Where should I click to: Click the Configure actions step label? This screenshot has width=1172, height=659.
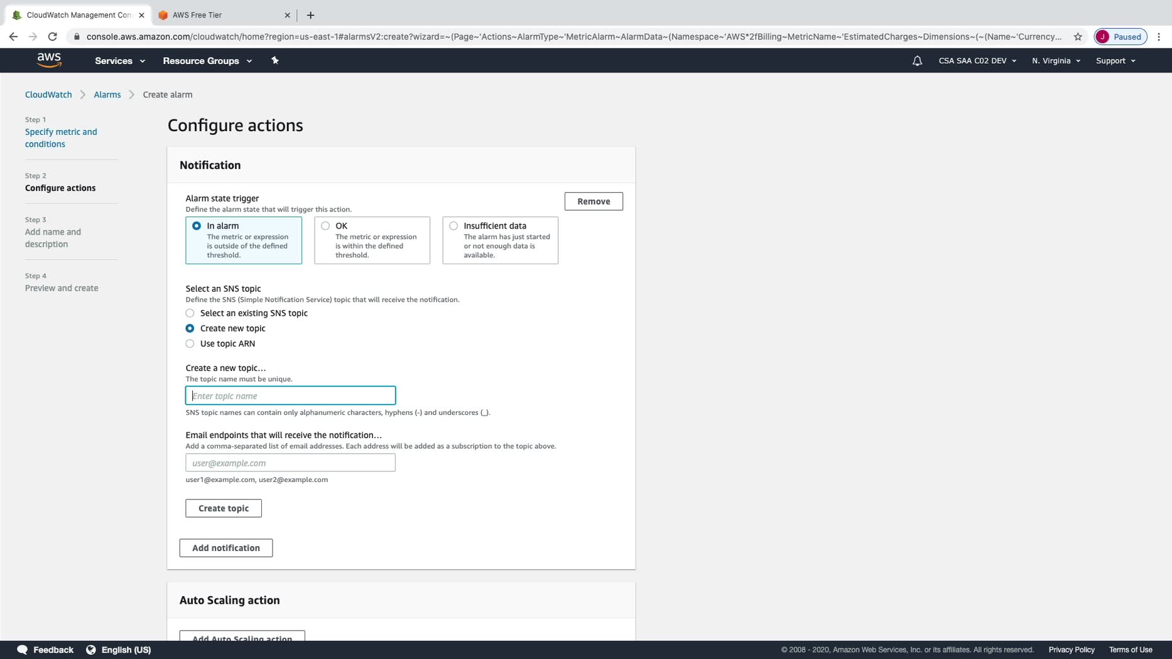tap(60, 188)
